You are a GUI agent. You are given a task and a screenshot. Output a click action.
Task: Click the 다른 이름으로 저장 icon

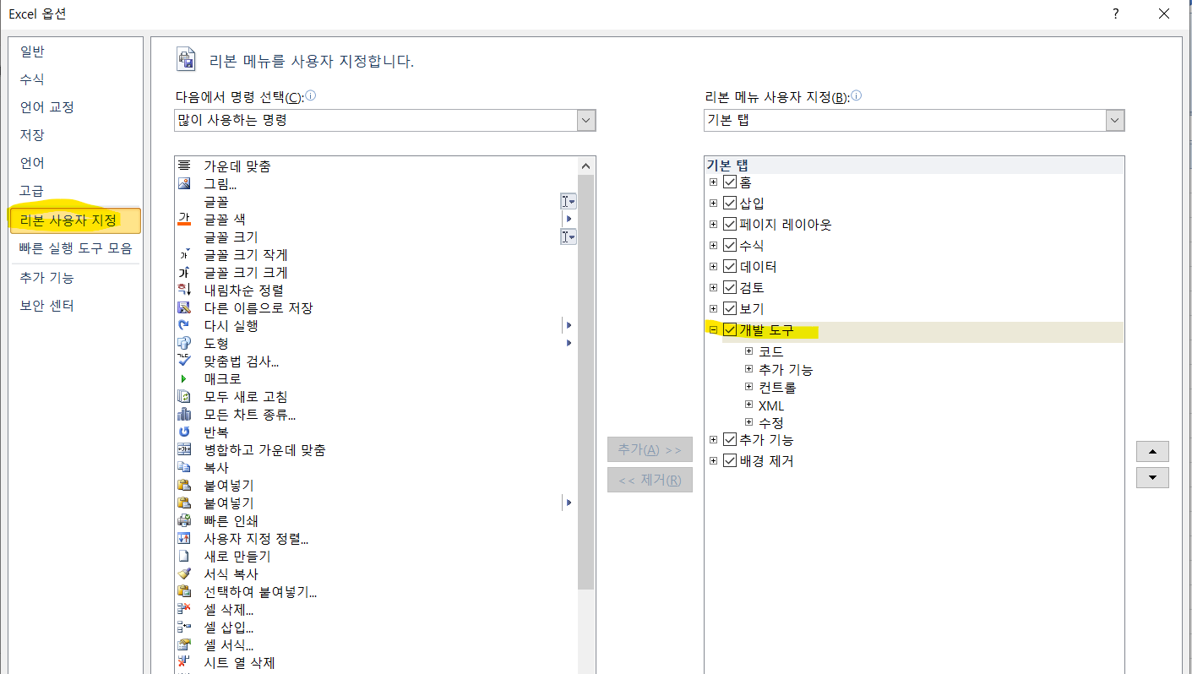tap(184, 307)
